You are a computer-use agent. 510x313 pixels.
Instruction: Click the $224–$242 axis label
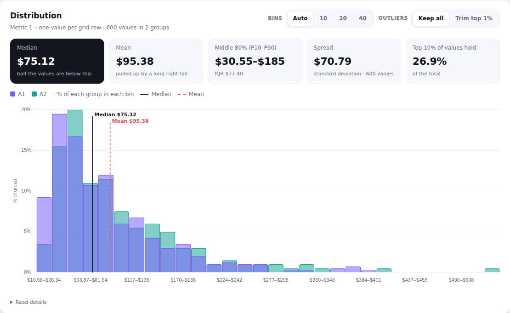(x=229, y=280)
